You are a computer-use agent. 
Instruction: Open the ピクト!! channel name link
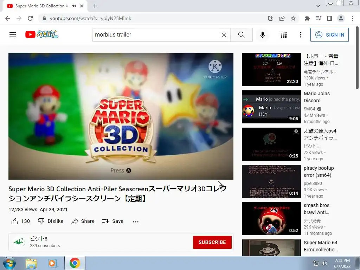tap(39, 239)
